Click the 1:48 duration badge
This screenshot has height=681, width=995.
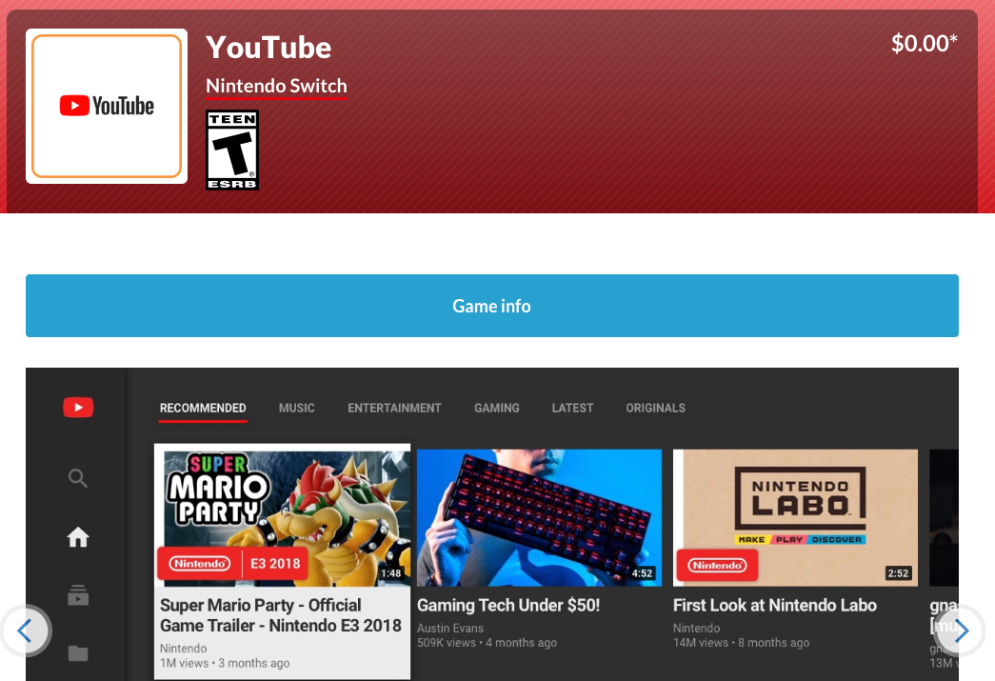(391, 573)
